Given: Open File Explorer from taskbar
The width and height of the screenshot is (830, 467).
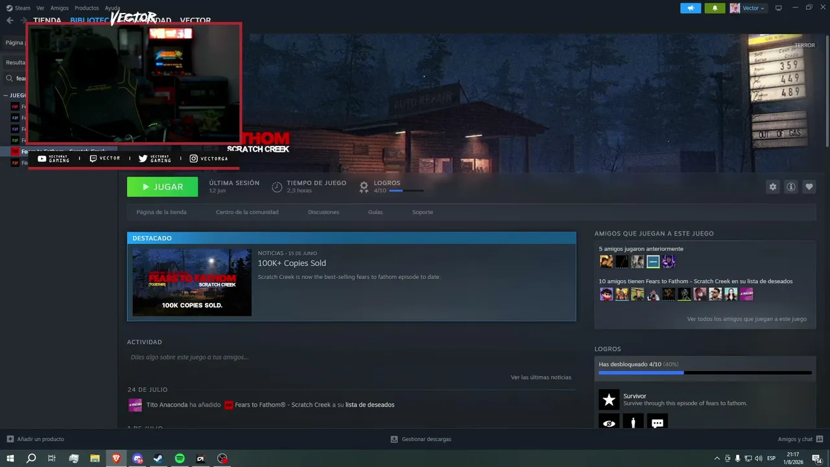Looking at the screenshot, I should tap(95, 459).
